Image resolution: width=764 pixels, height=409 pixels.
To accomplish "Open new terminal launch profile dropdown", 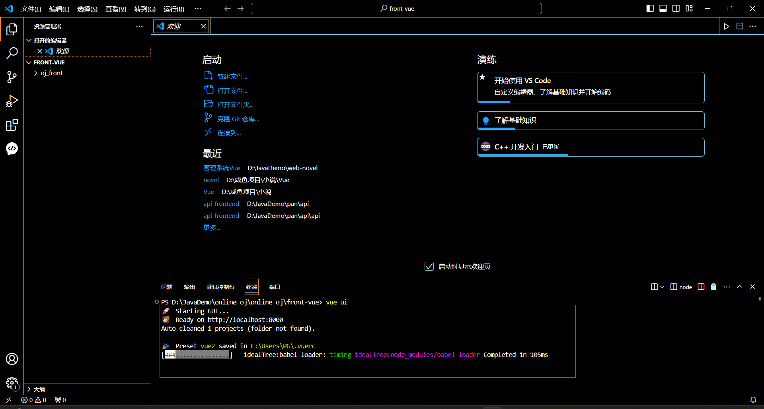I will [x=662, y=287].
